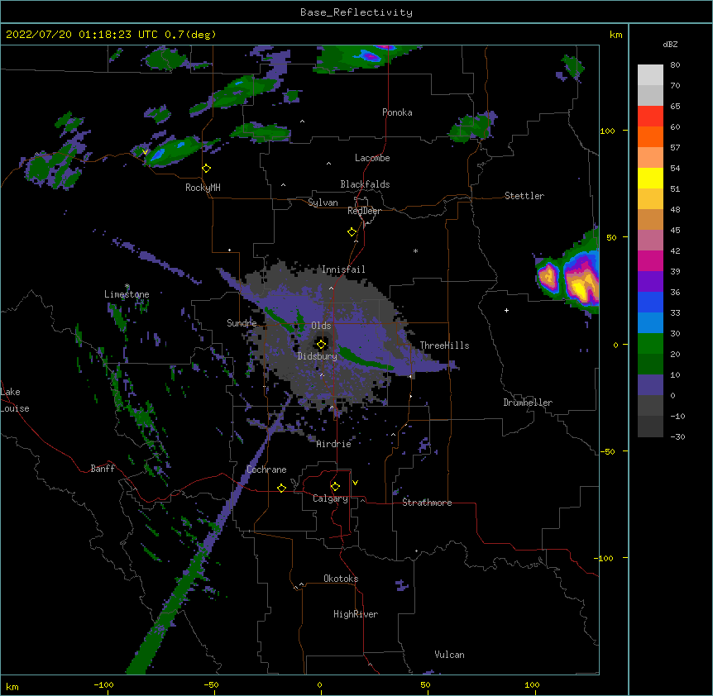Screen dimensions: 713x696
Task: Click the -100 tick on the bottom axis
Action: coord(103,685)
